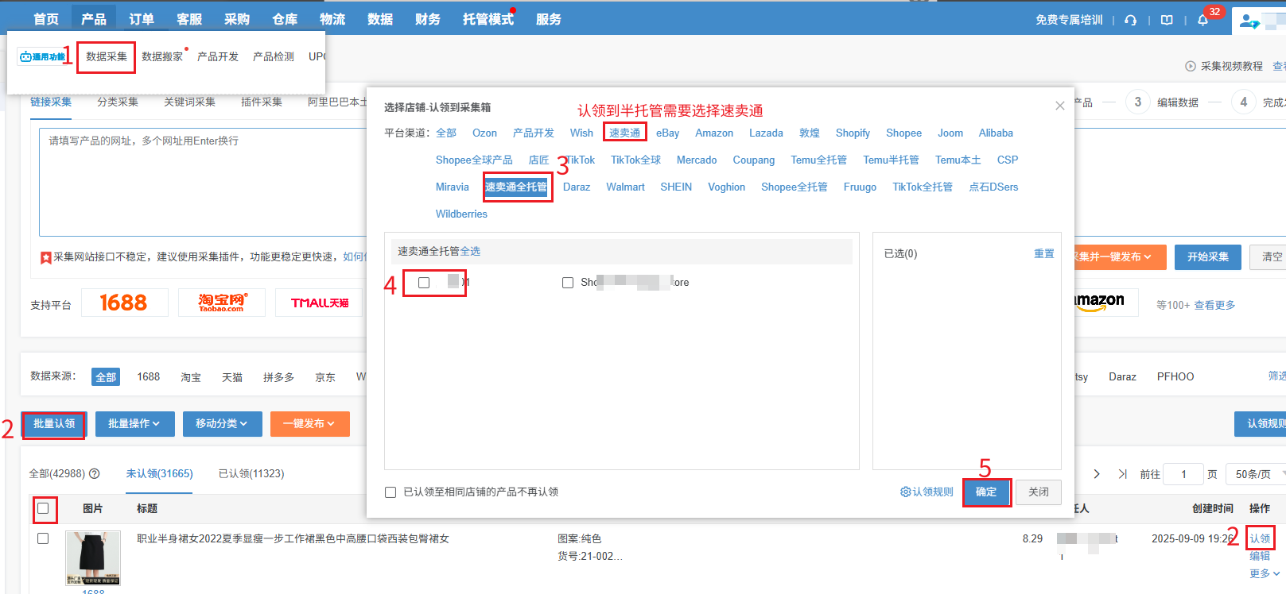1286x594 pixels.
Task: Focus the product URL textarea
Action: pyautogui.click(x=203, y=182)
